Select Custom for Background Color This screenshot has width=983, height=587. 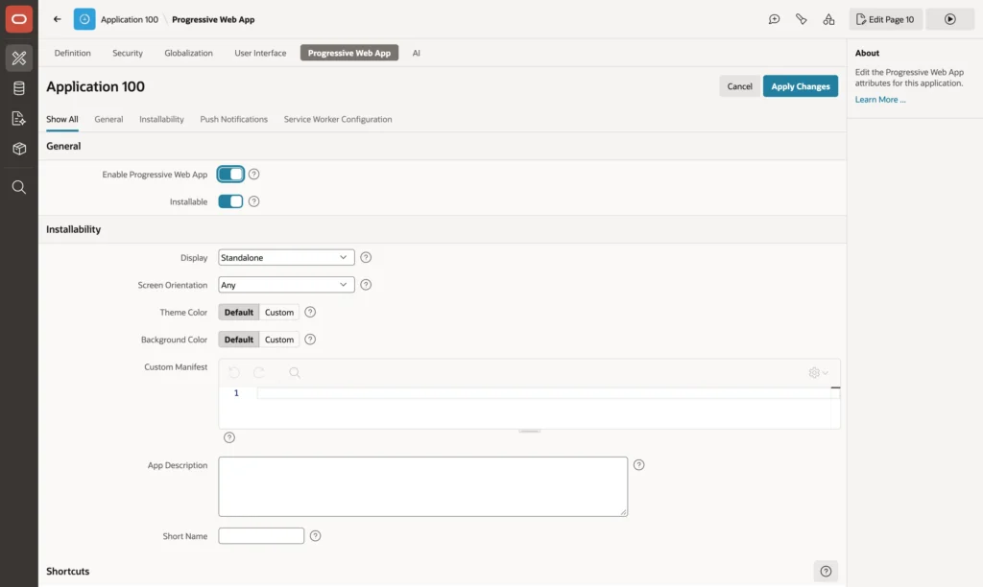[279, 340]
